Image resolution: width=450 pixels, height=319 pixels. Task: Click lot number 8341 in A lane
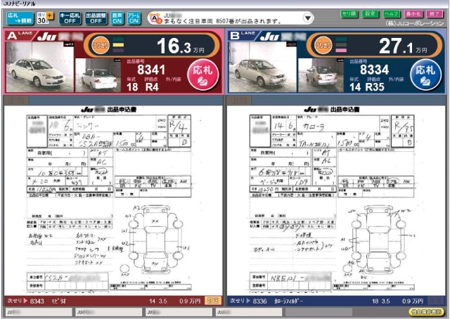coord(151,70)
